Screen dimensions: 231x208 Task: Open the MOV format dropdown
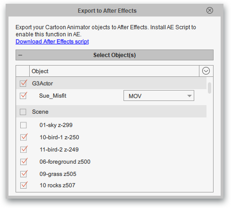(159, 96)
